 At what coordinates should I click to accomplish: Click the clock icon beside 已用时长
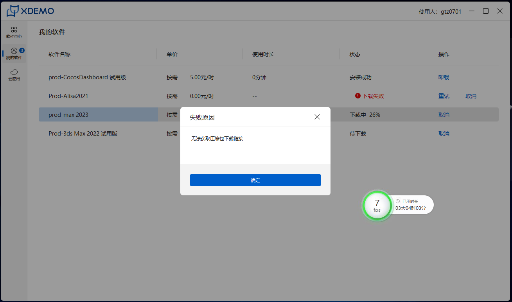(x=398, y=201)
